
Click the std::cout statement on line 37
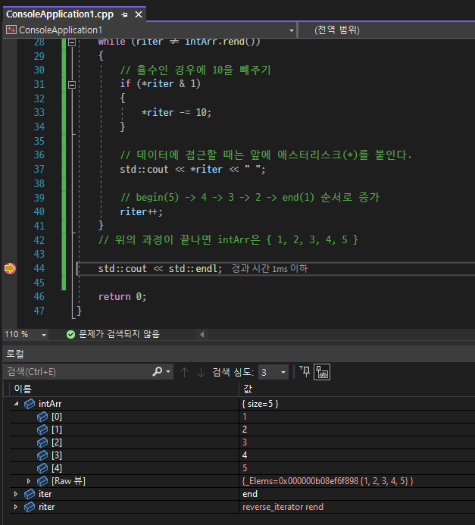[192, 170]
